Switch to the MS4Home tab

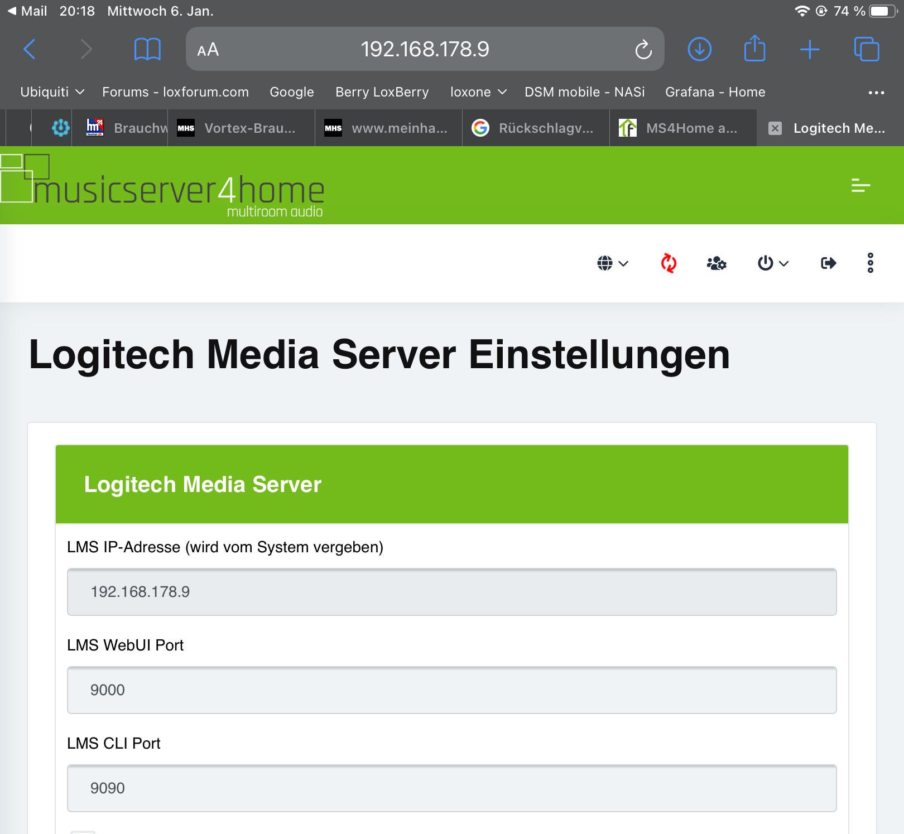click(x=683, y=128)
